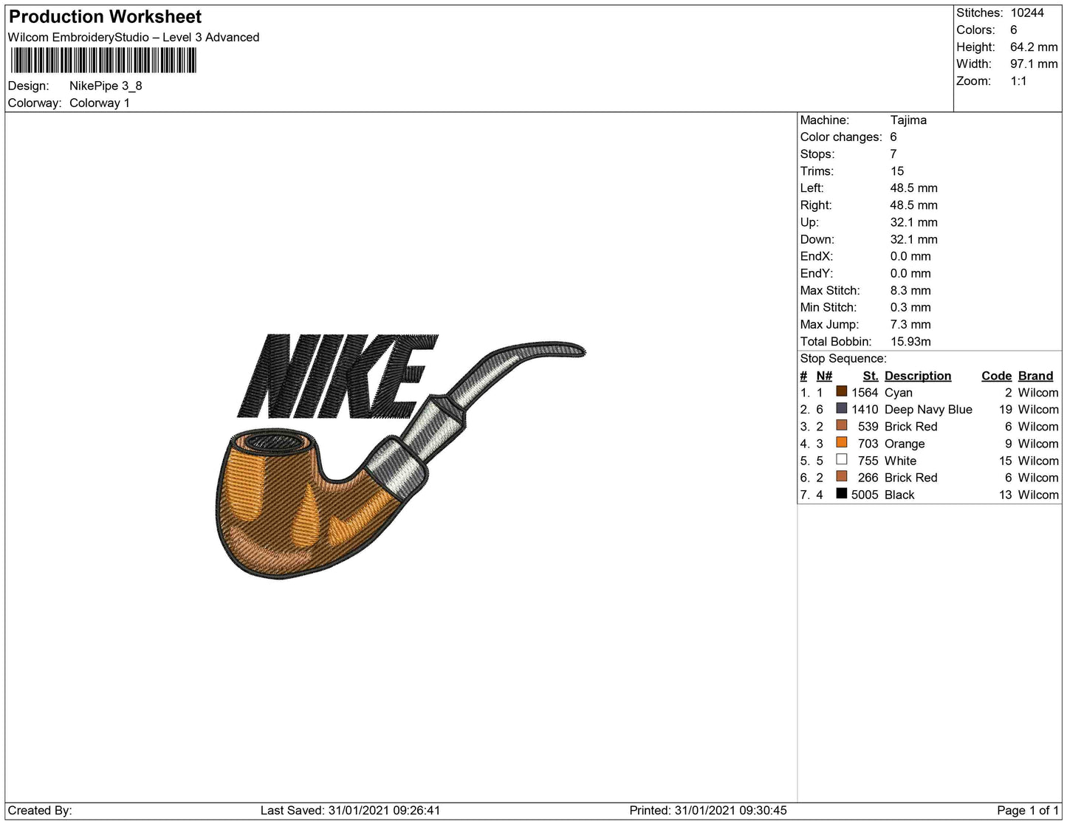Image resolution: width=1067 pixels, height=821 pixels.
Task: Choose the Black thread color swatch
Action: pos(841,494)
